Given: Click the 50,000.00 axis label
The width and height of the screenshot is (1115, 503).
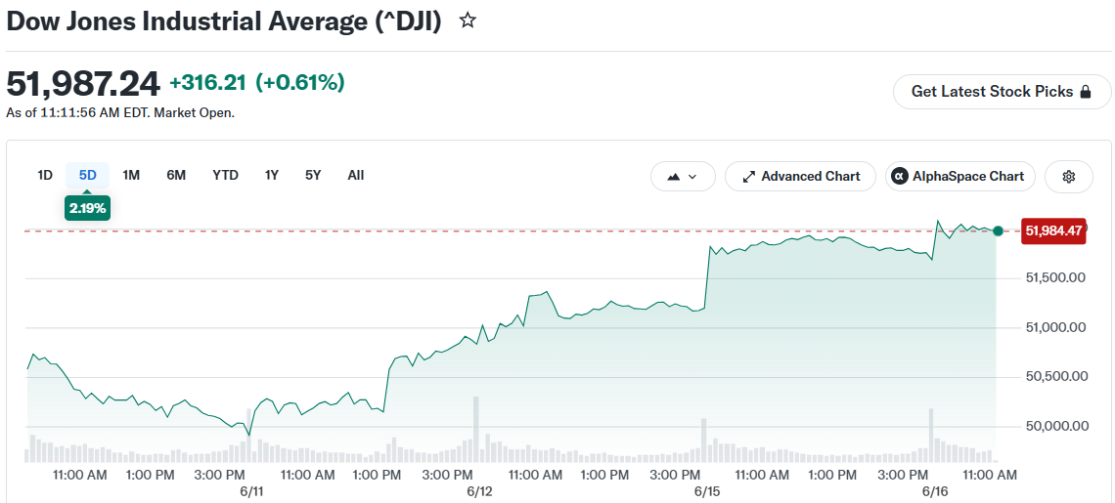Looking at the screenshot, I should pyautogui.click(x=1055, y=426).
